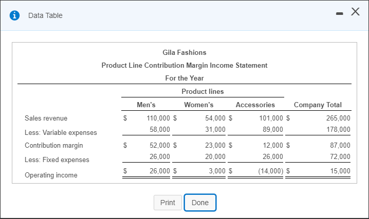Close the Data Table dialog with X
The width and height of the screenshot is (369, 219).
tap(355, 11)
